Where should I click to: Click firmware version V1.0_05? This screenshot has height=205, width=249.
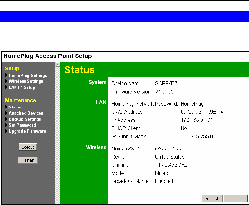[x=164, y=92]
